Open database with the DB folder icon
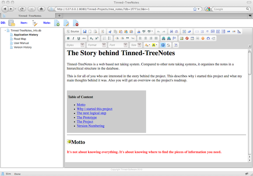 coord(12,23)
